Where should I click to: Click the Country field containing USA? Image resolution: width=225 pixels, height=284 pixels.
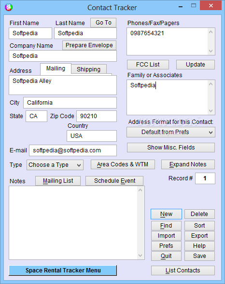92,136
